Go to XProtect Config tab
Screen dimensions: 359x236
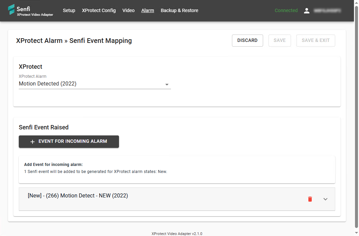coord(99,10)
